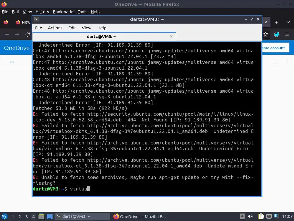The height and width of the screenshot is (221, 294).
Task: Close the current Firefox browser tab
Action: coord(266,22)
